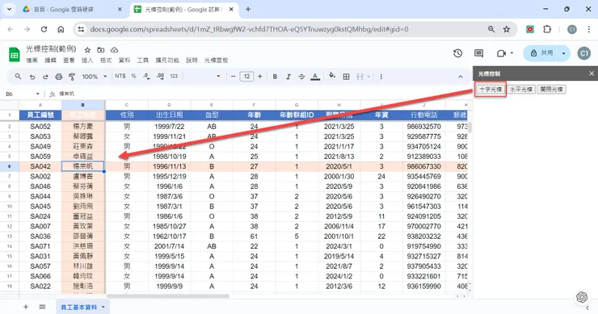Check the cloud save status icon
Image resolution: width=598 pixels, height=314 pixels.
[114, 50]
